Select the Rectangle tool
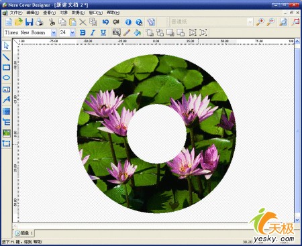Screen dimensions: 302x246 [x=6, y=68]
